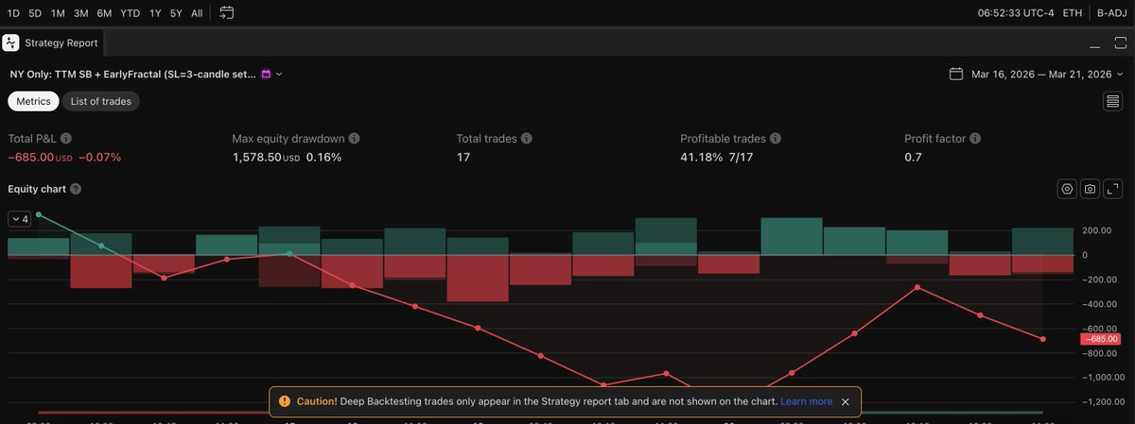Screen dimensions: 1135x424
Task: Select the 1Y time range
Action: coord(155,13)
